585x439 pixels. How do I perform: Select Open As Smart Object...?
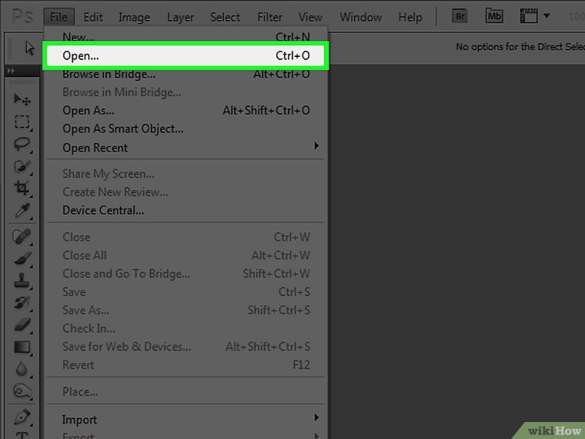[122, 129]
